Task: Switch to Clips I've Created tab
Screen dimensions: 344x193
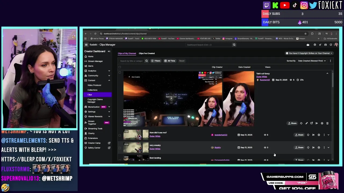Action: pos(147,53)
